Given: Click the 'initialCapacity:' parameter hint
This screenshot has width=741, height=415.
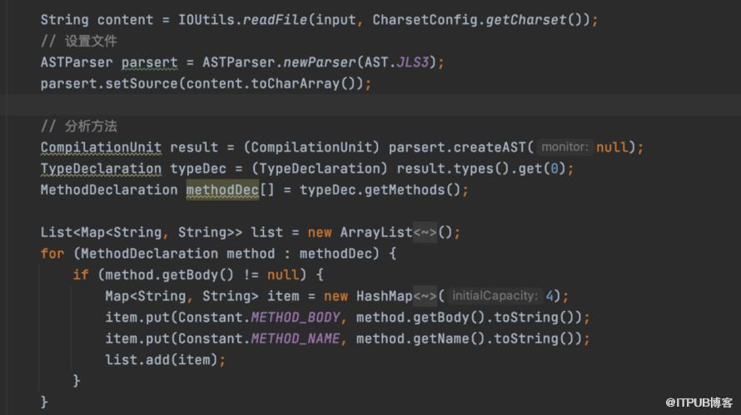Looking at the screenshot, I should point(495,296).
